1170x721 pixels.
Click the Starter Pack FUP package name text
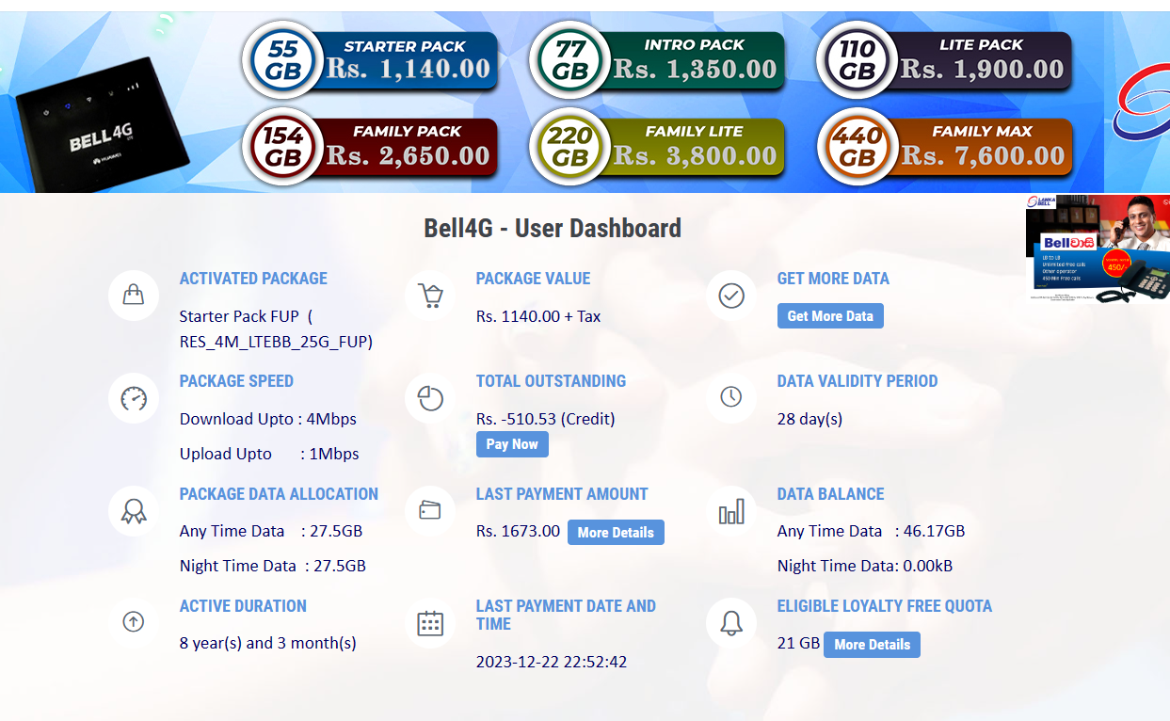click(x=276, y=328)
